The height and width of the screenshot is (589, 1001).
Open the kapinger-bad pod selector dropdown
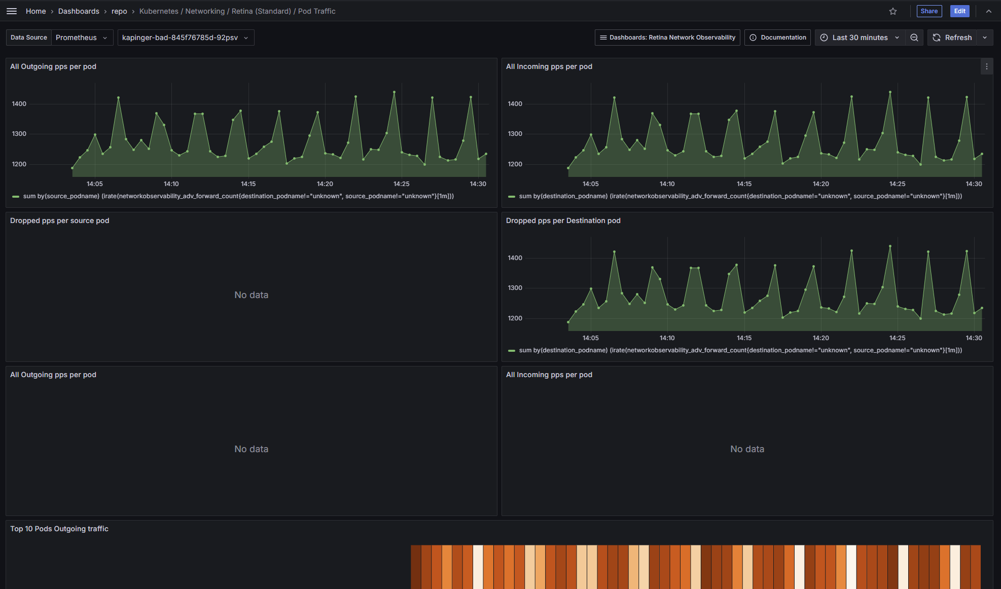point(186,38)
